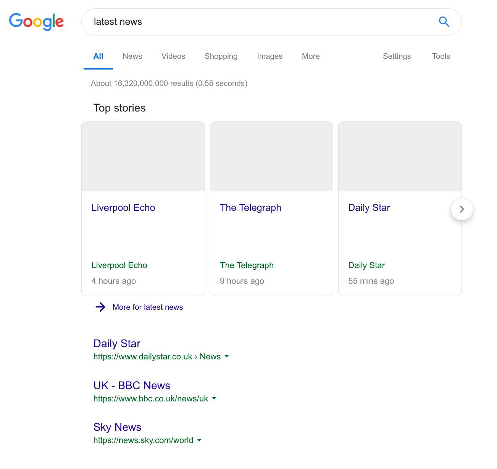497x469 pixels.
Task: Open the UK - BBC News result
Action: (x=132, y=385)
